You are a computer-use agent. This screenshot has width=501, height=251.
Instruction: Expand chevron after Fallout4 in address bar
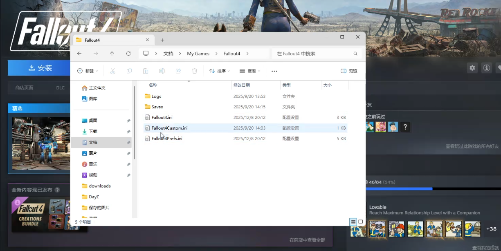coord(247,54)
